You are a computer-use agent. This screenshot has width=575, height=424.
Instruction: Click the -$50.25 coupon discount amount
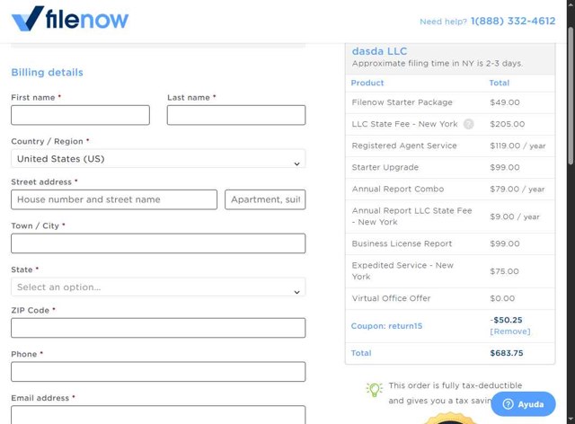click(506, 320)
